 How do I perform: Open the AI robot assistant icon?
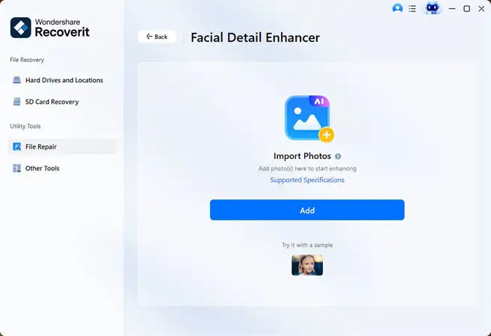click(x=433, y=7)
